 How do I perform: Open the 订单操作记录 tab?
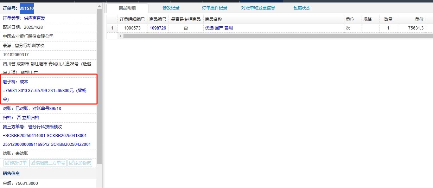point(215,8)
